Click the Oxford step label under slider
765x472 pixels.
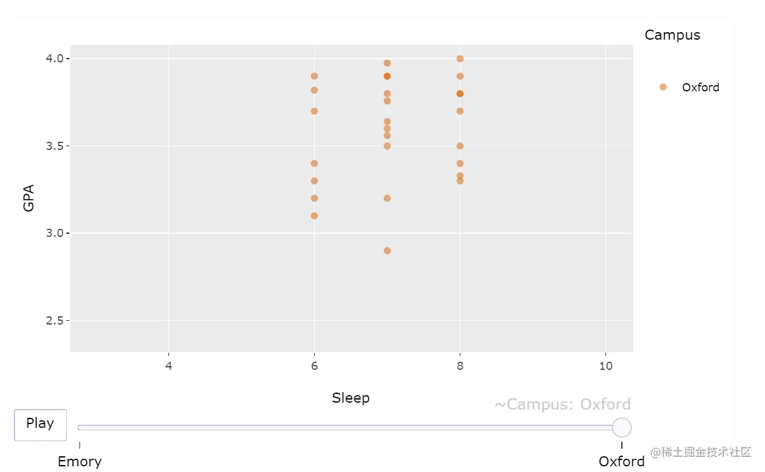pyautogui.click(x=621, y=461)
